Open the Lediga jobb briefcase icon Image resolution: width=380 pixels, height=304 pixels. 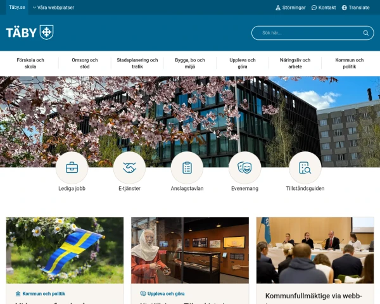click(x=72, y=168)
